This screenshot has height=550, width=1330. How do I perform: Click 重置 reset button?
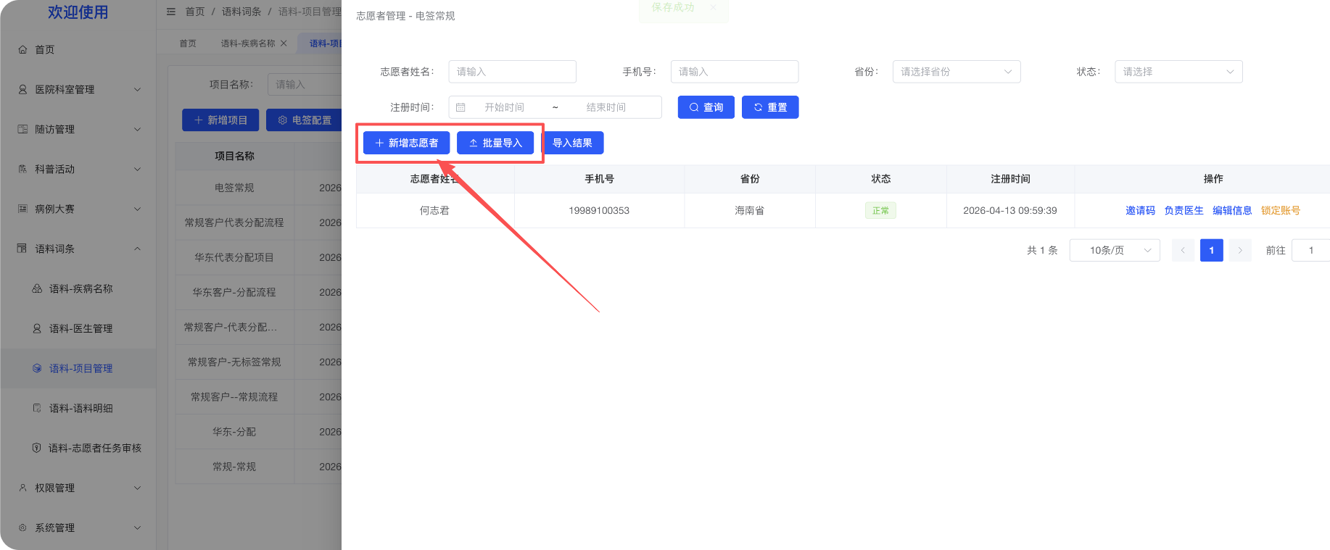click(770, 107)
